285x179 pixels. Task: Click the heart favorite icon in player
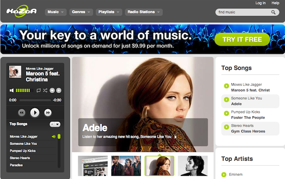coord(52,90)
